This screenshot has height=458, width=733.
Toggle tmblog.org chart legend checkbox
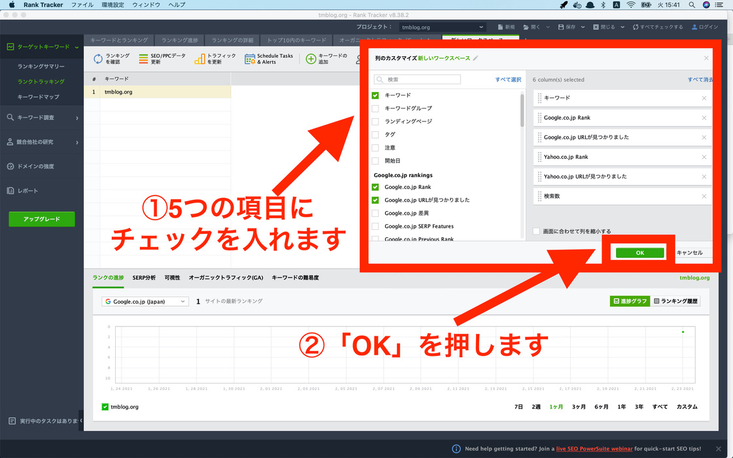[105, 406]
